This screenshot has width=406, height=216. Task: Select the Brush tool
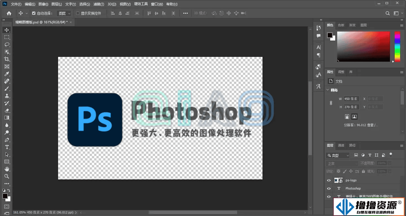click(7, 88)
